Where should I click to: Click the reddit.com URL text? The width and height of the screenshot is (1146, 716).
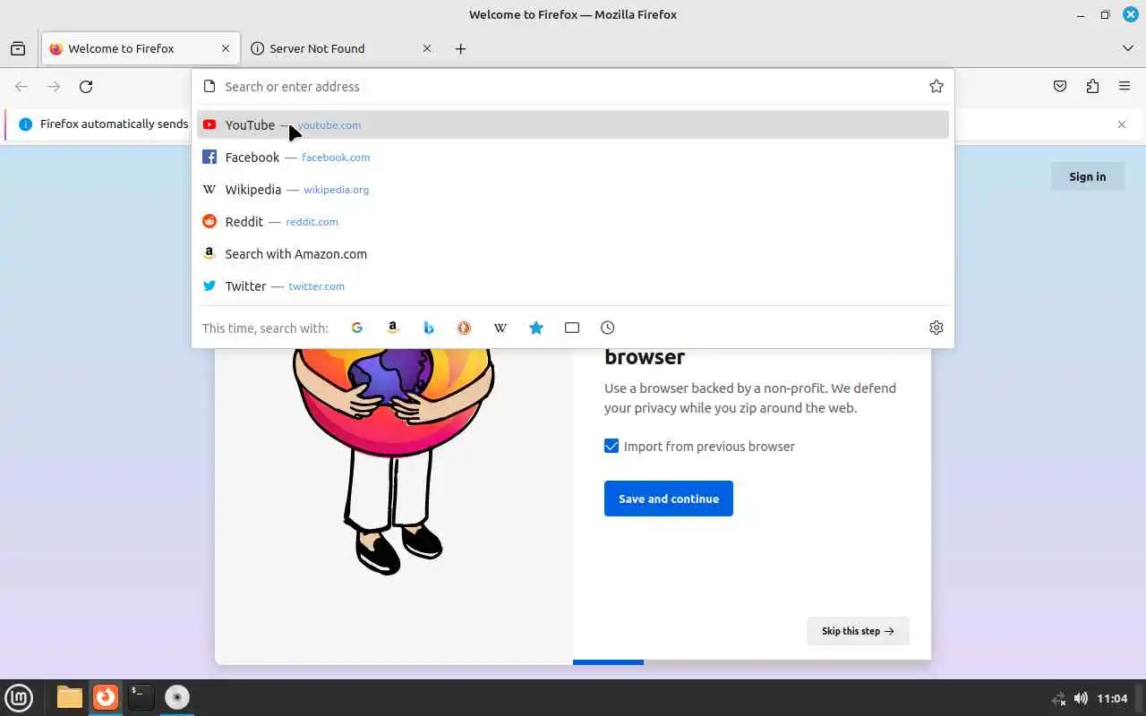coord(312,222)
